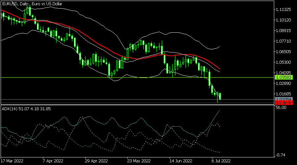This screenshot has width=297, height=165.
Task: Click the 1.04095 price scale value
Action: point(283,73)
